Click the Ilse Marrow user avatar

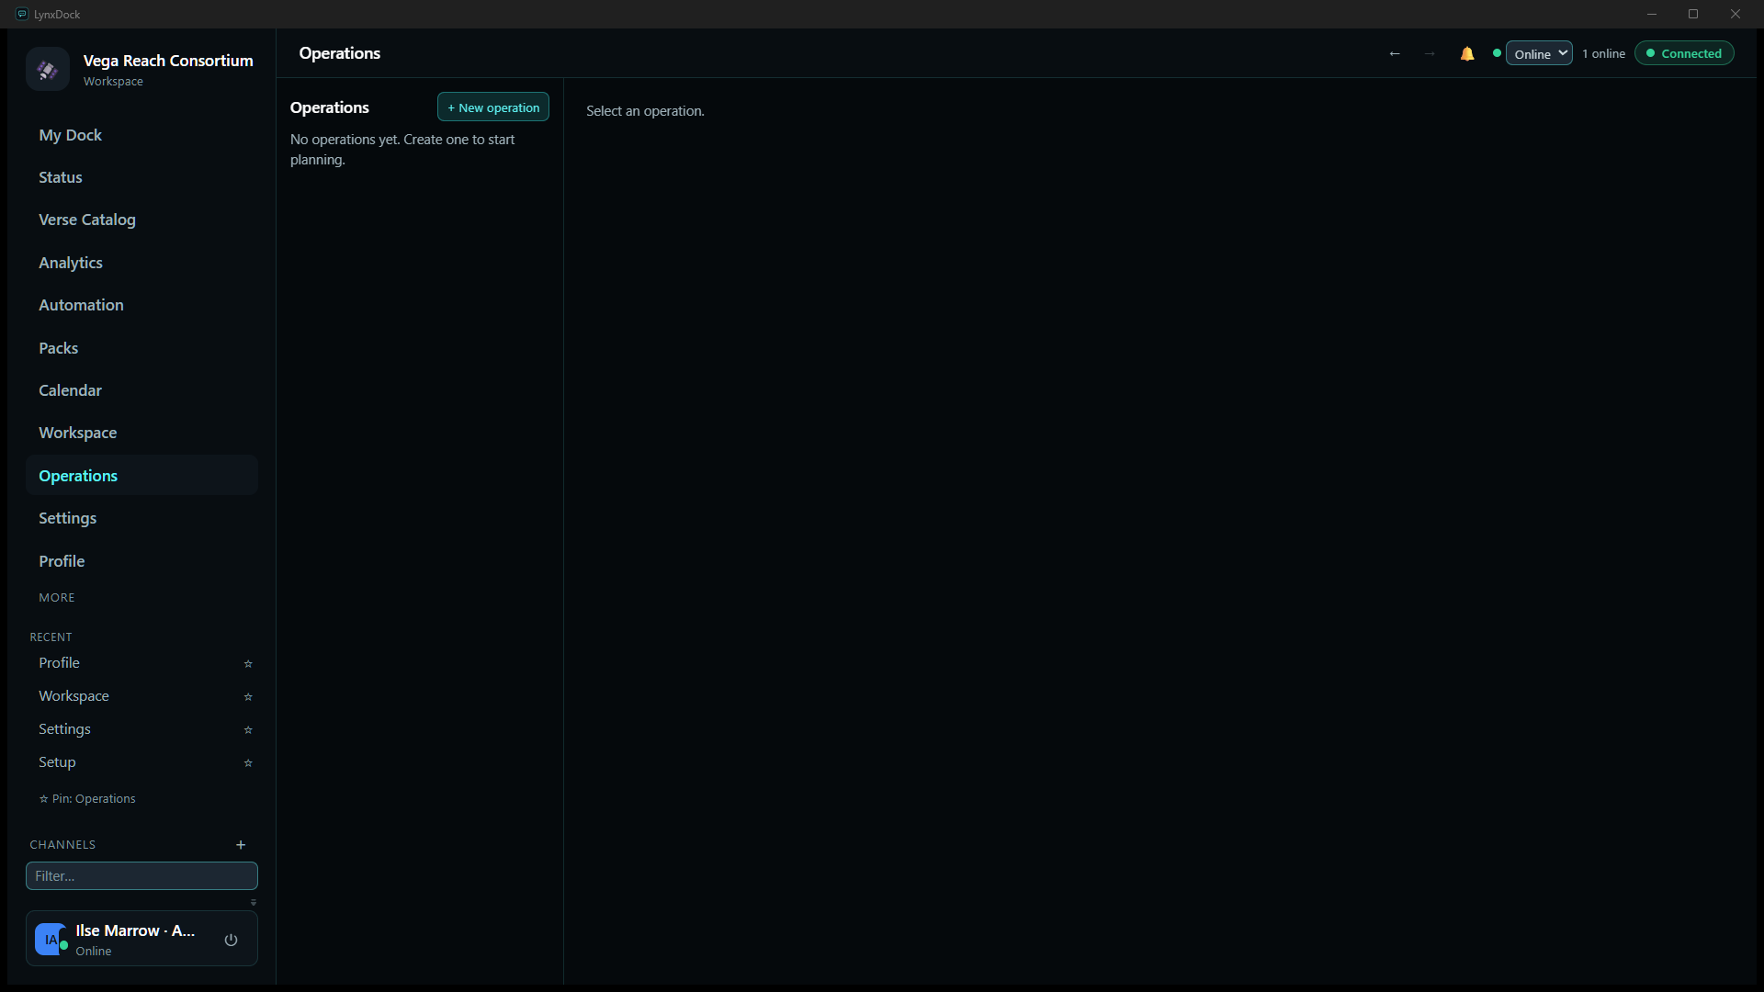51,940
